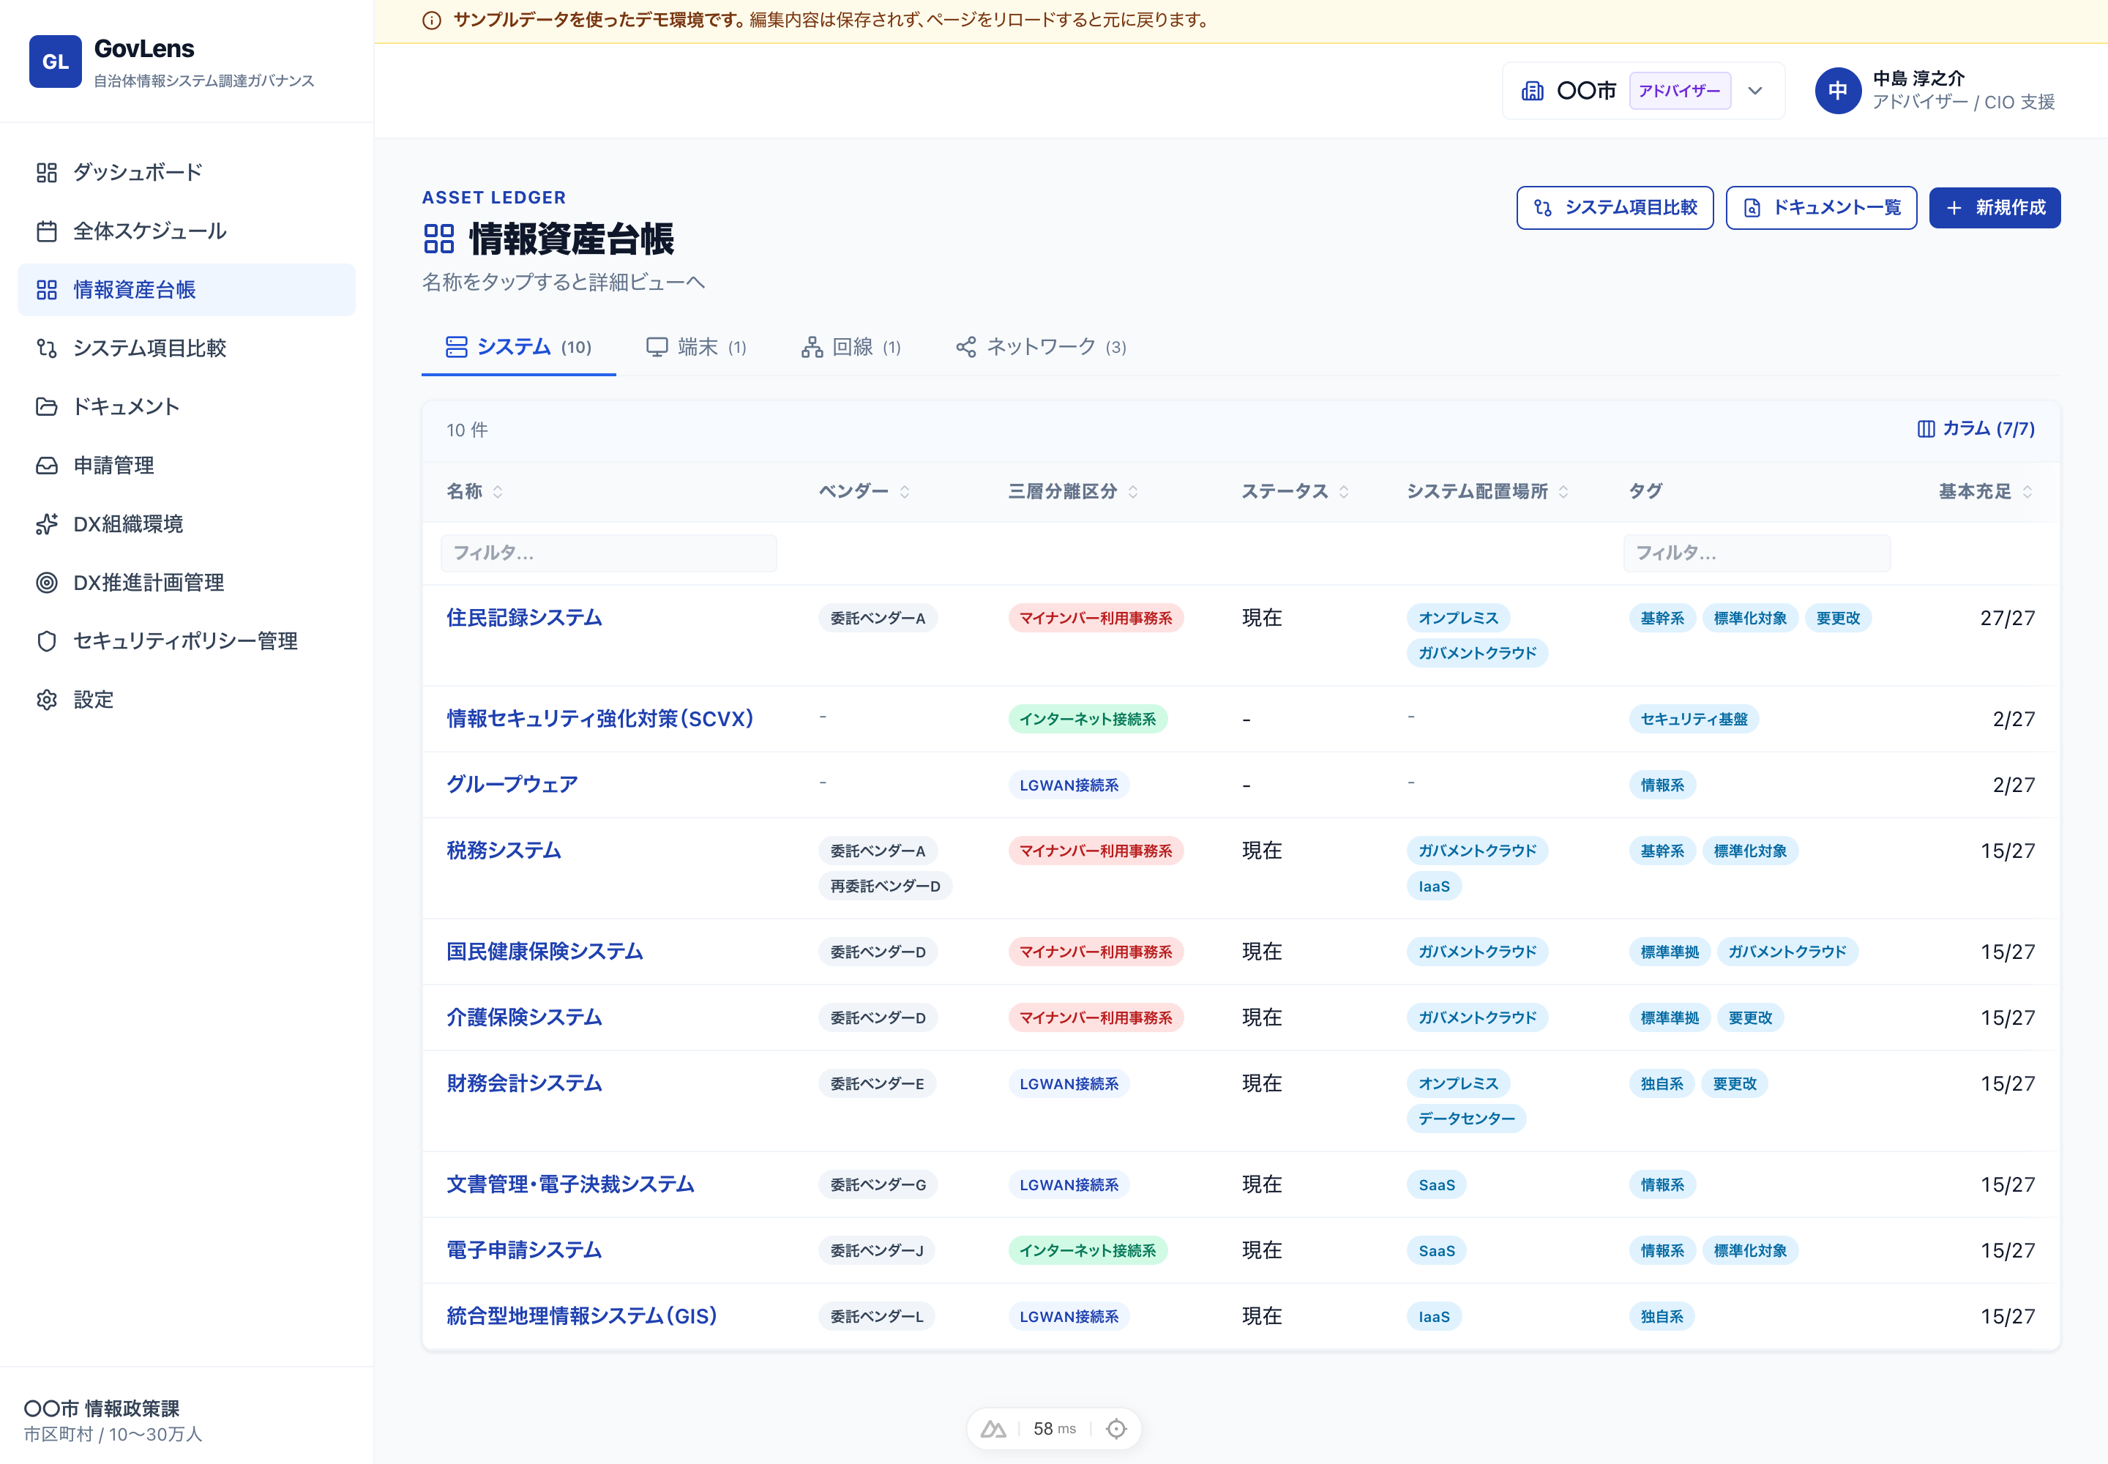Switch to the システム (10) tab
The height and width of the screenshot is (1464, 2108).
coord(518,348)
